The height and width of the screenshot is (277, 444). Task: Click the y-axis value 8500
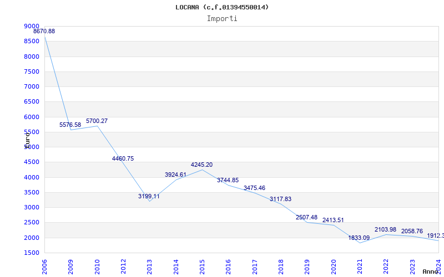point(32,41)
